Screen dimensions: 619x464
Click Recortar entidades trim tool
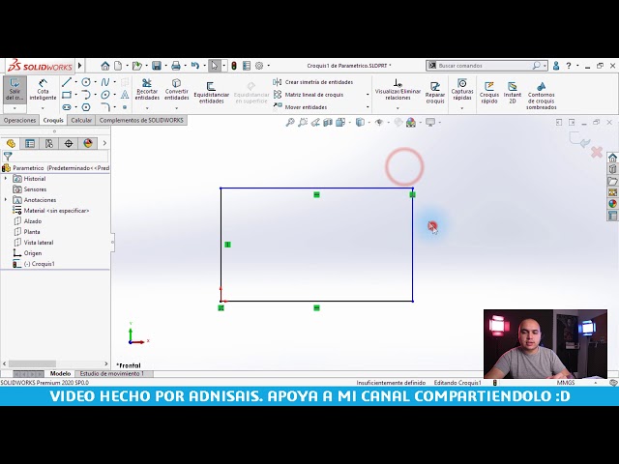pos(147,90)
